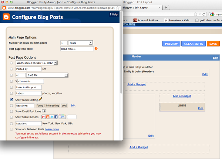Click the email post envelope icon
Screen dimensions: 222x161
coord(44,111)
